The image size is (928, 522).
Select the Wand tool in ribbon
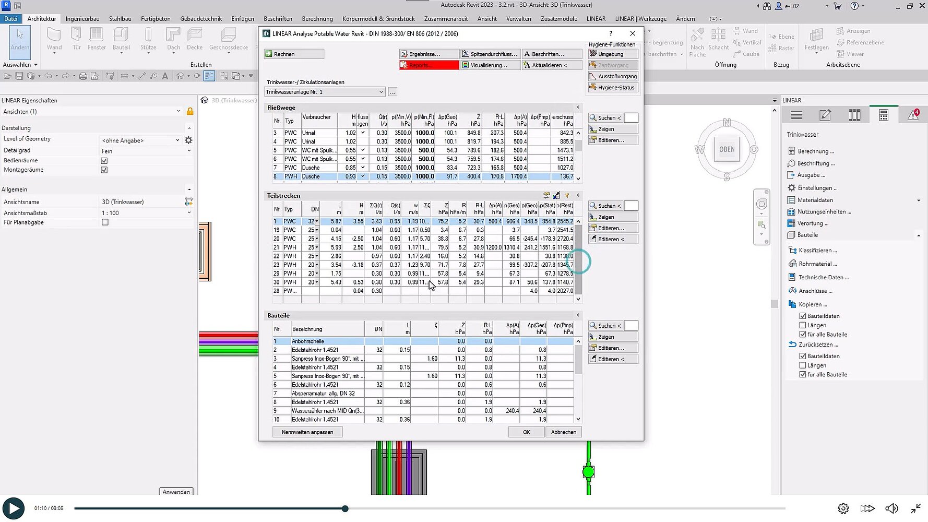tap(54, 39)
